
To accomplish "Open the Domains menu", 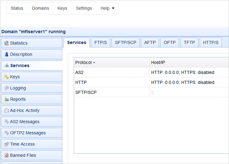I will point(40,8).
